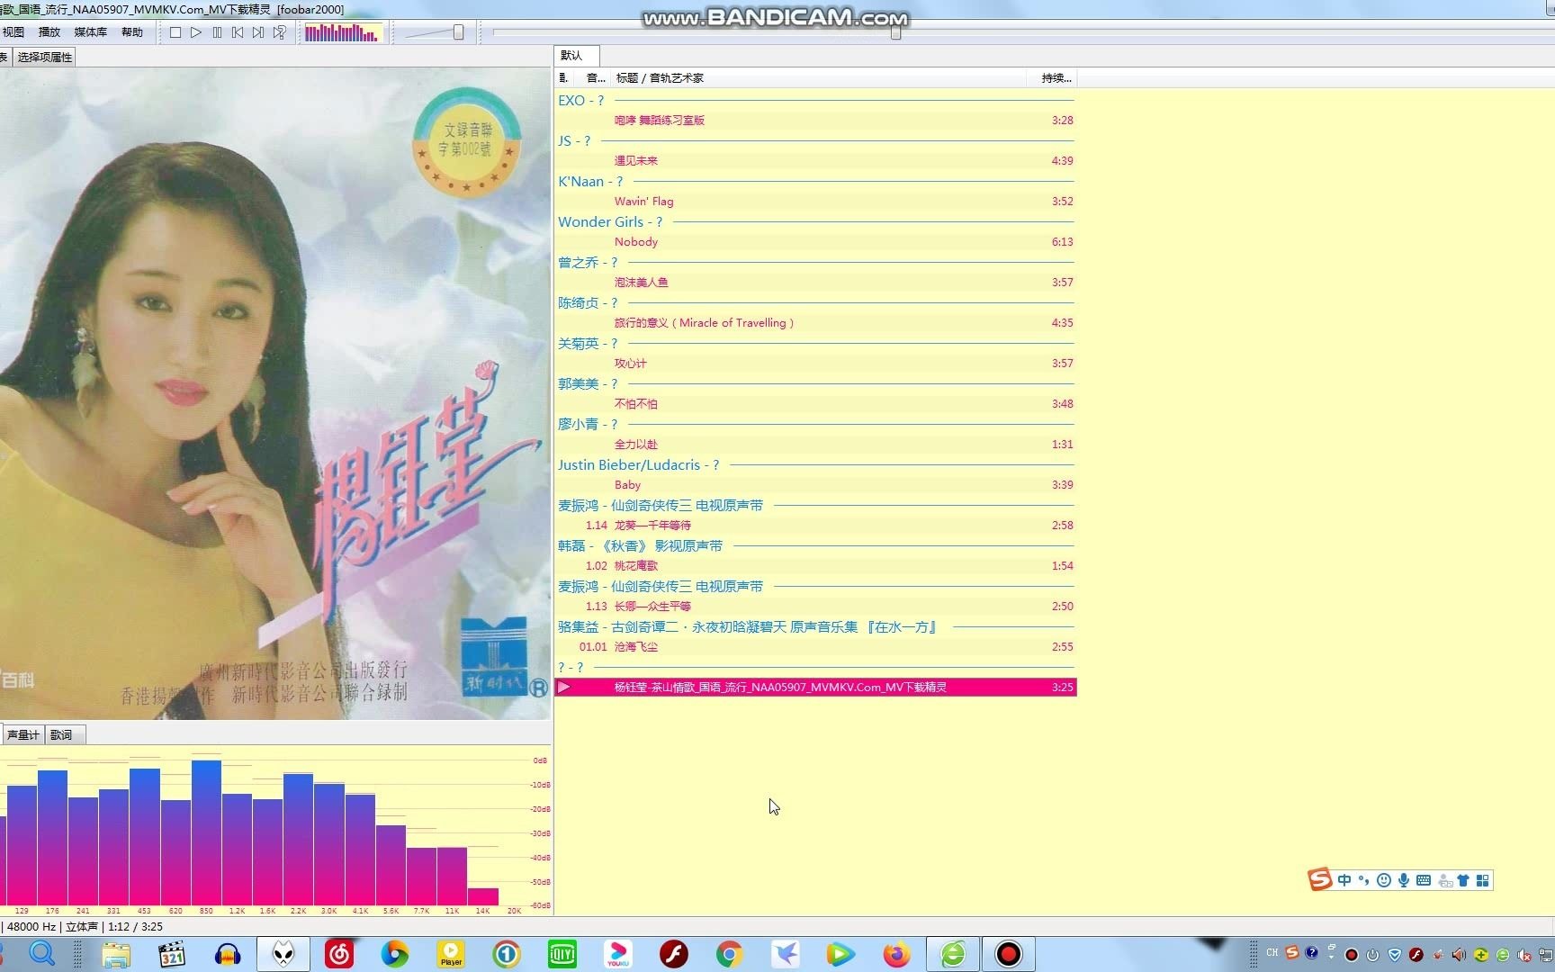Go to the previous track
1555x972 pixels.
[x=238, y=32]
